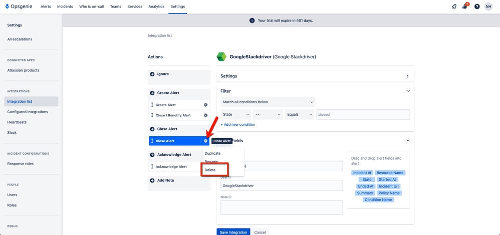Click the Integration list breadcrumb
The width and height of the screenshot is (500, 235).
160,35
